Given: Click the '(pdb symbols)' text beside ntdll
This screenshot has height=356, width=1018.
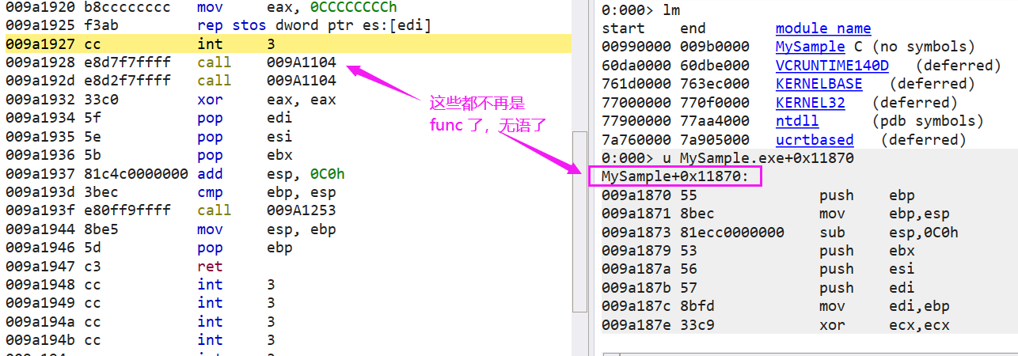Looking at the screenshot, I should 928,121.
